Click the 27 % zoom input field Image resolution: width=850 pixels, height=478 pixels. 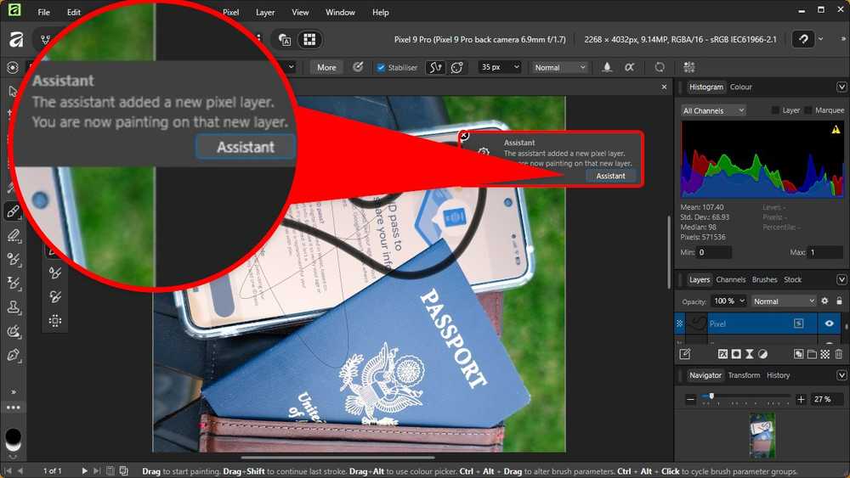click(x=827, y=400)
